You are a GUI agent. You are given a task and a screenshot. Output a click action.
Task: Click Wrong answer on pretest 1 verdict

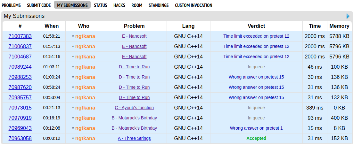click(x=256, y=128)
